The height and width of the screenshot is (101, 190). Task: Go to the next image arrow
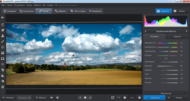click(90, 97)
